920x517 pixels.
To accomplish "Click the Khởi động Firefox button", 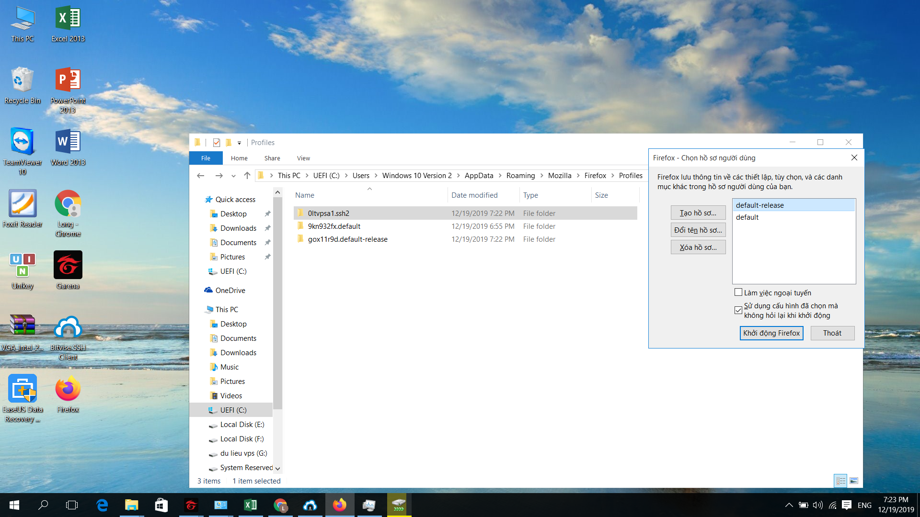I will pyautogui.click(x=771, y=333).
